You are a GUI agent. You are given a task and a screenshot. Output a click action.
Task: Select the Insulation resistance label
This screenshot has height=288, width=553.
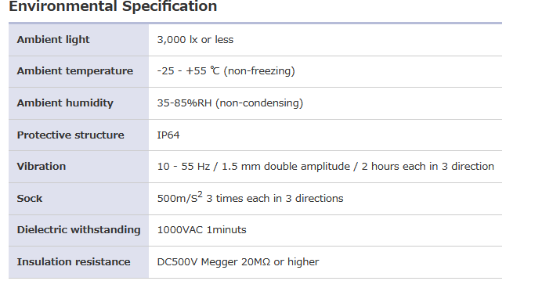coord(74,262)
